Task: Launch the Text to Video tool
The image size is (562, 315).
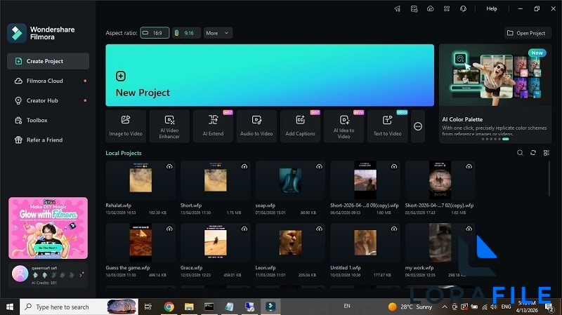Action: [388, 126]
